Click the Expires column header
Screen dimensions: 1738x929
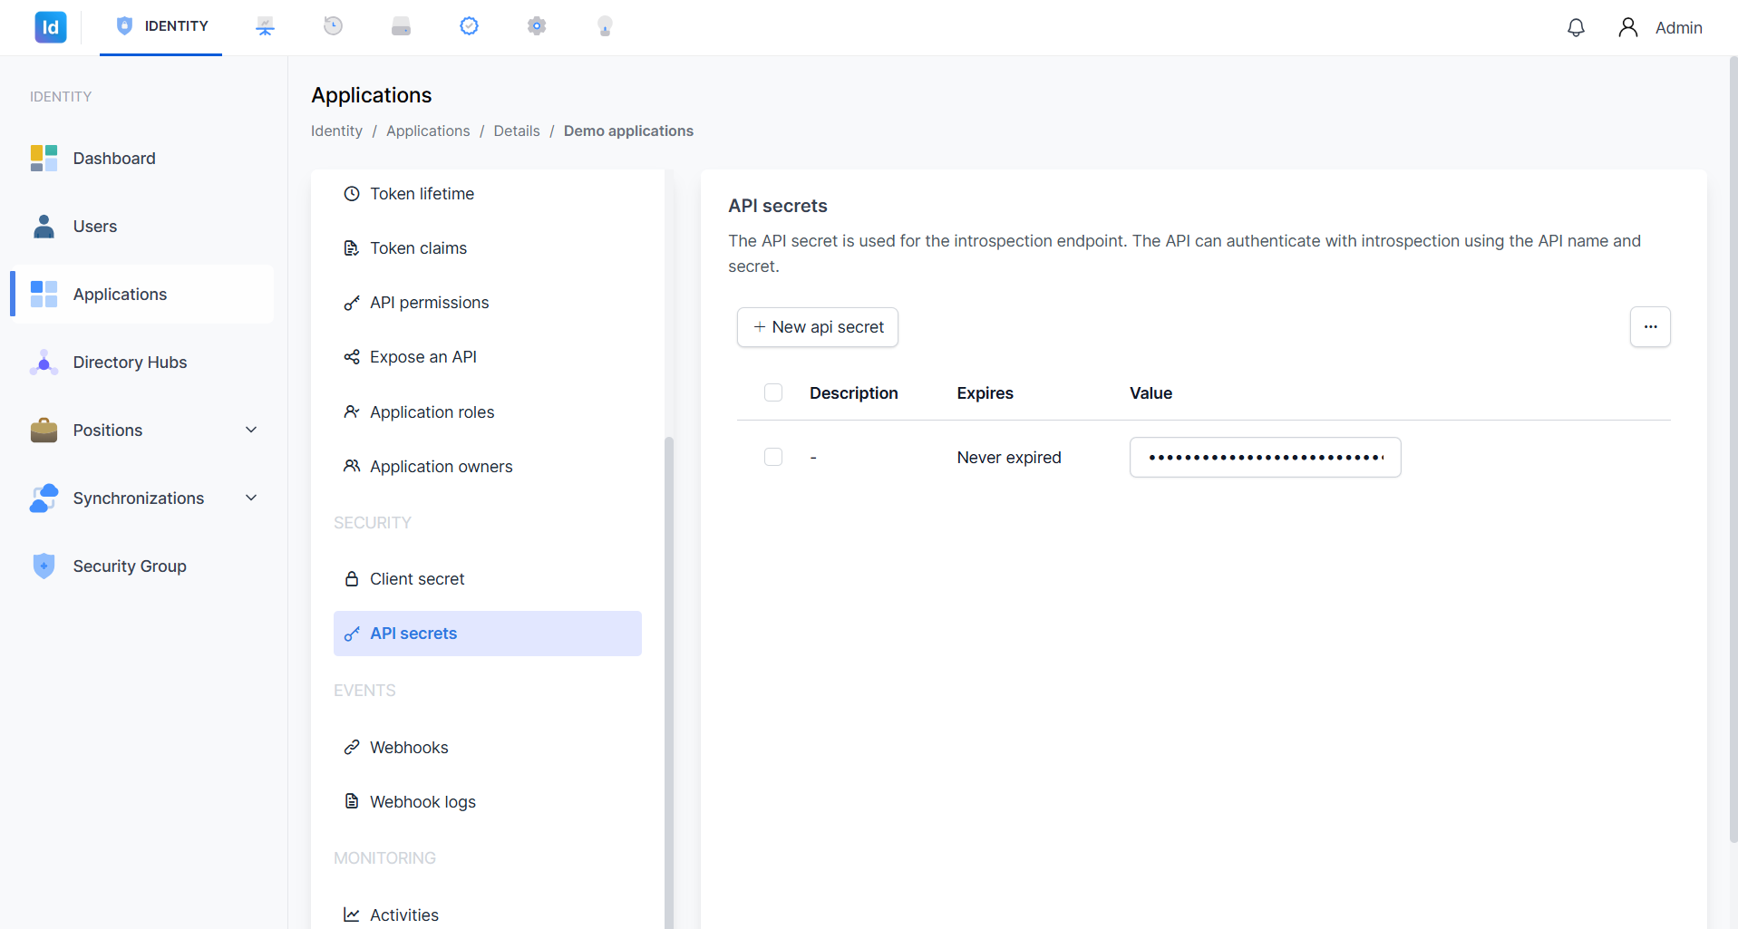pyautogui.click(x=986, y=393)
